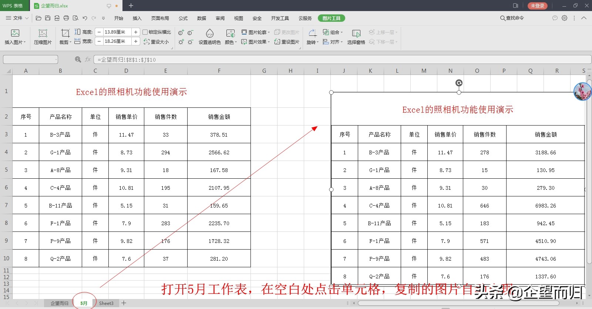This screenshot has height=309, width=592.
Task: Switch to the 企望而归 sheet tab
Action: coord(60,303)
